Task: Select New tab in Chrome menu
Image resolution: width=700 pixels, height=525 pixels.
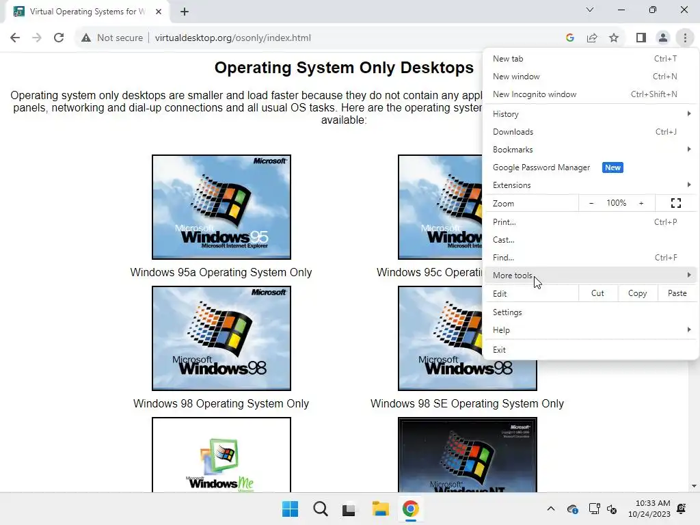Action: coord(591,59)
